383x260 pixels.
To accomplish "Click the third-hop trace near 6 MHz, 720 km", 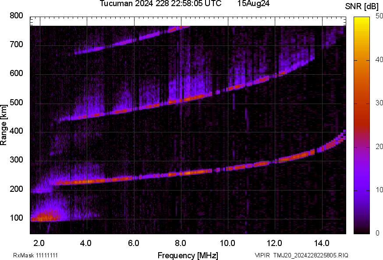I will click(x=134, y=41).
